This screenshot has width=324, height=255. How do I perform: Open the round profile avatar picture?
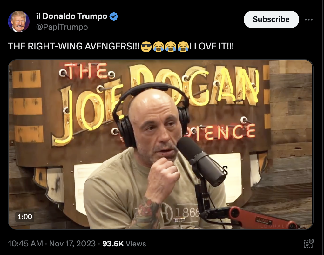19,22
